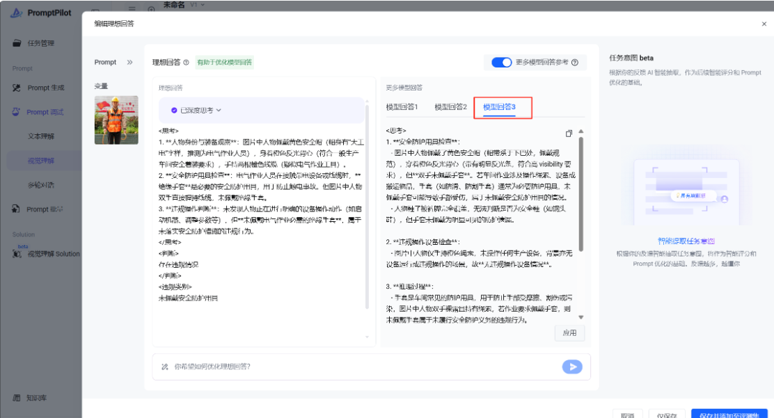The height and width of the screenshot is (418, 774).
Task: Expand the Prompt panel with the double chevron
Action: (x=130, y=62)
